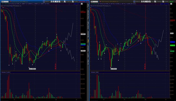Open Drawings tools on the gold chart
Viewport: 176px width, 101px height.
68,2
